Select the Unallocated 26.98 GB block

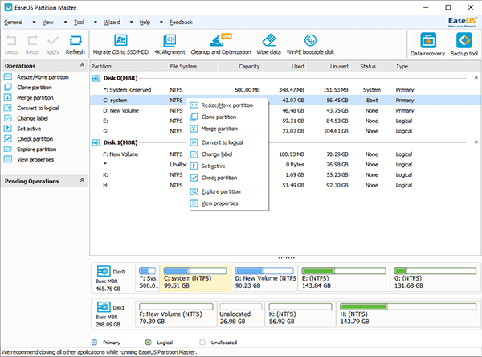241,314
